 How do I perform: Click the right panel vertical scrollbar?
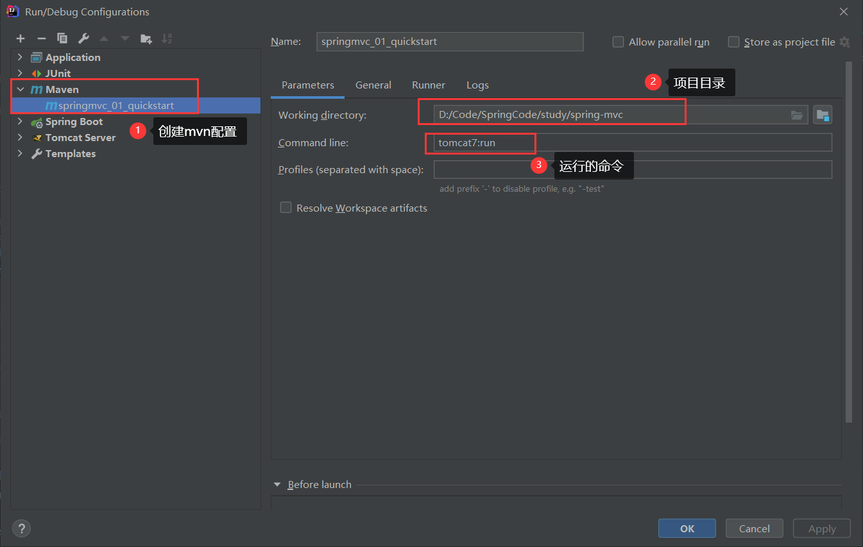849,242
